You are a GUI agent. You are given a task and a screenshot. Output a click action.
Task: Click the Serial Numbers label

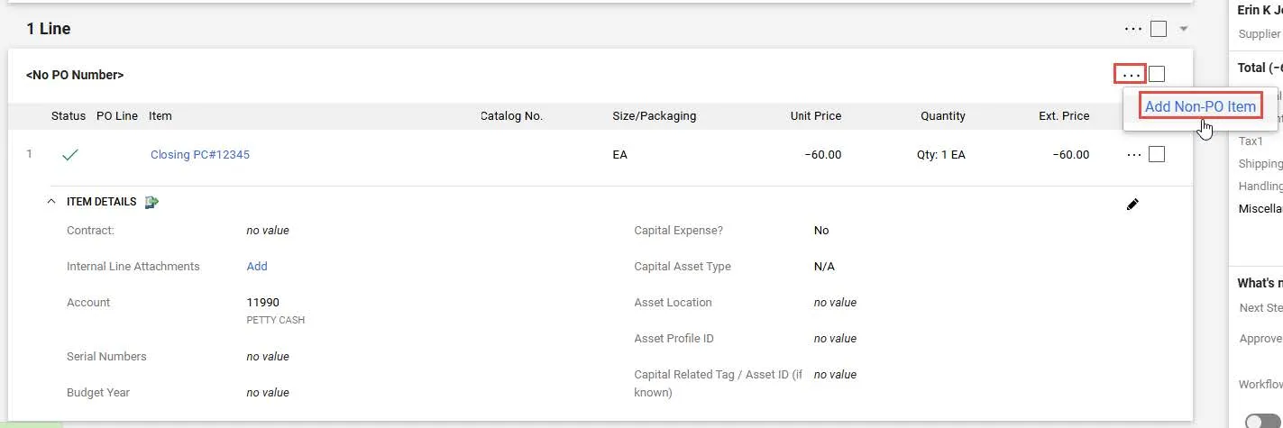pyautogui.click(x=106, y=357)
